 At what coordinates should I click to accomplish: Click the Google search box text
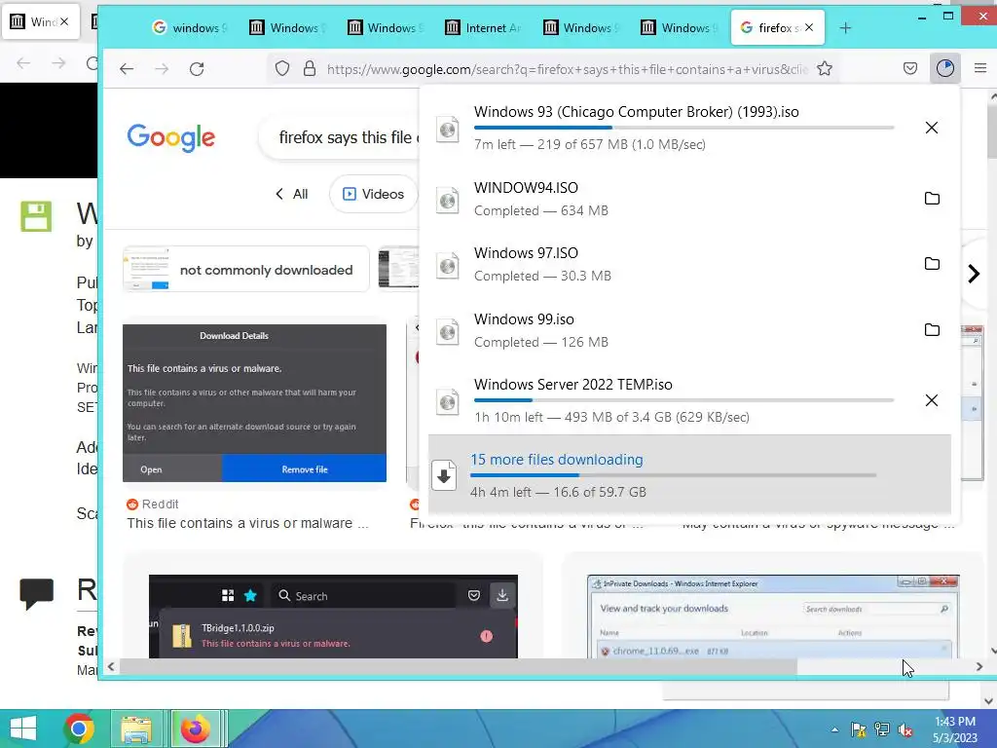pos(350,137)
